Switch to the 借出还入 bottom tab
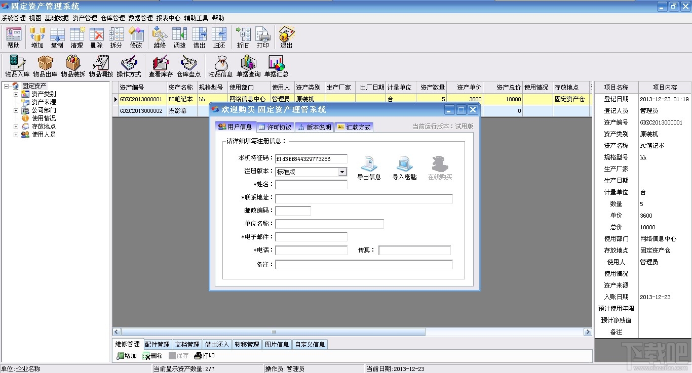The image size is (692, 373). [217, 344]
